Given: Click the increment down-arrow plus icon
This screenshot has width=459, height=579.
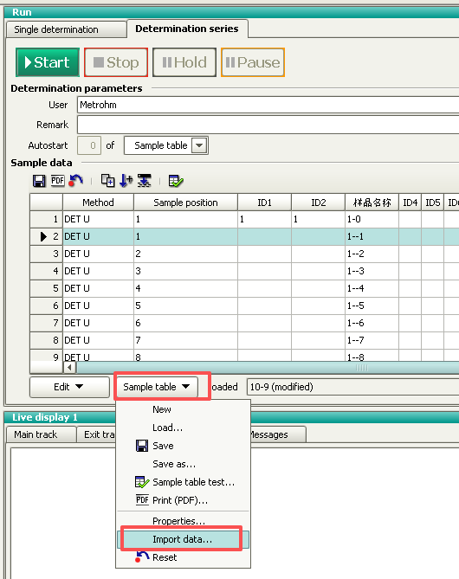Looking at the screenshot, I should coord(126,181).
